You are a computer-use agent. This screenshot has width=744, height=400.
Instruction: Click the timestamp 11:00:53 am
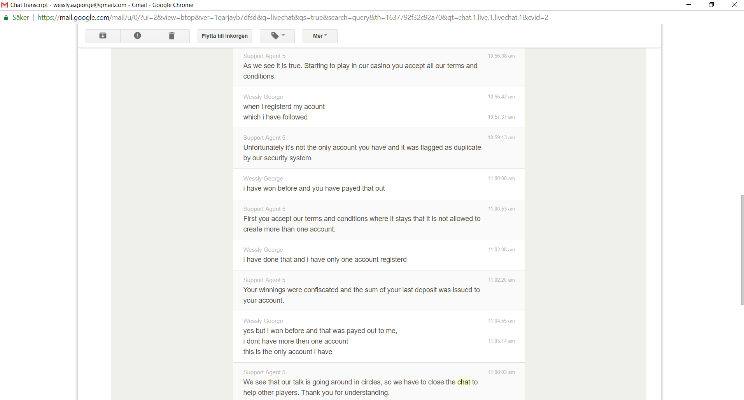click(501, 209)
